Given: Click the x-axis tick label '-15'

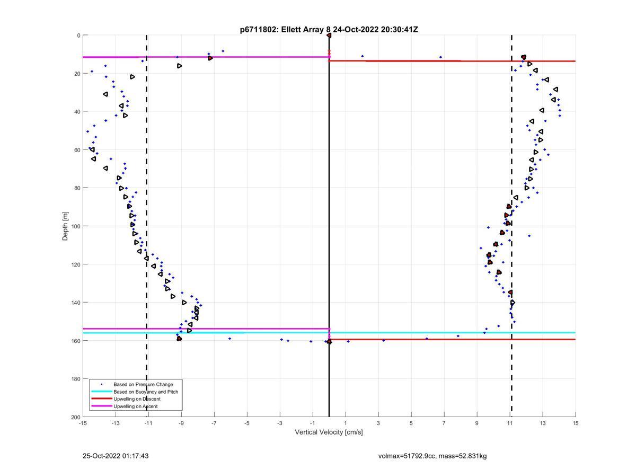Looking at the screenshot, I should [83, 423].
